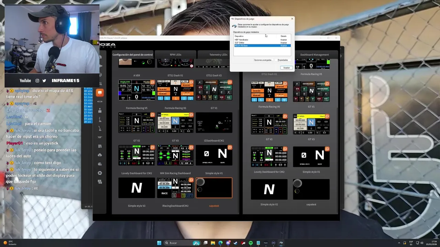Show hidden system tray icons
The image size is (440, 247).
tap(399, 243)
